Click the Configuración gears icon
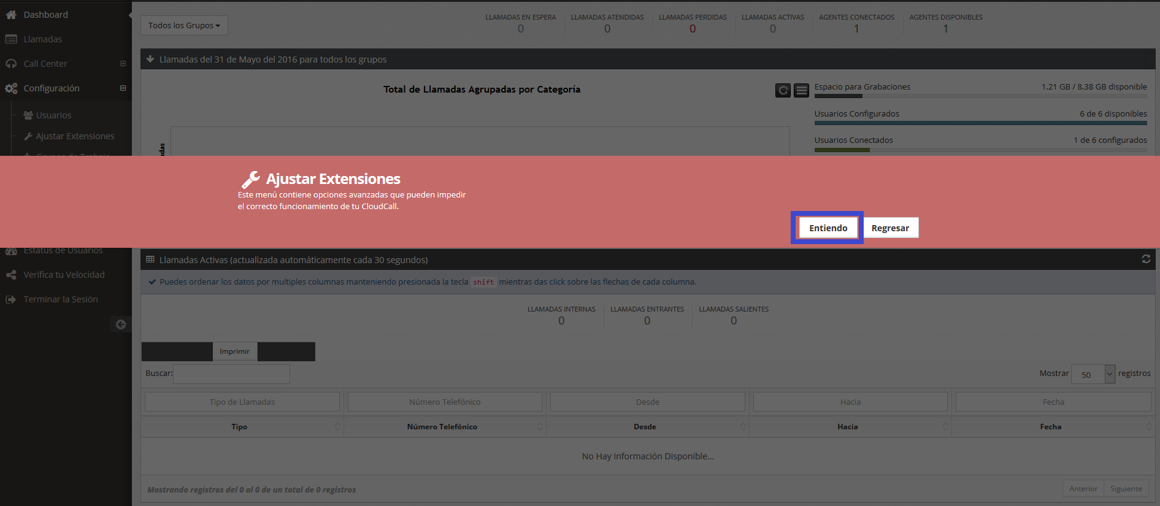This screenshot has width=1160, height=506. point(11,88)
